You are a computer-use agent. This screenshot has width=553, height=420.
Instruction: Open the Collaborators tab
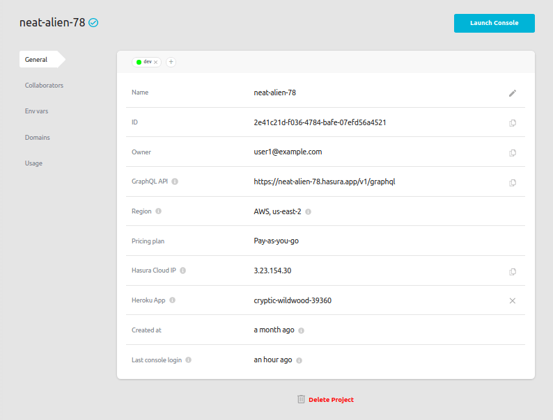point(44,86)
